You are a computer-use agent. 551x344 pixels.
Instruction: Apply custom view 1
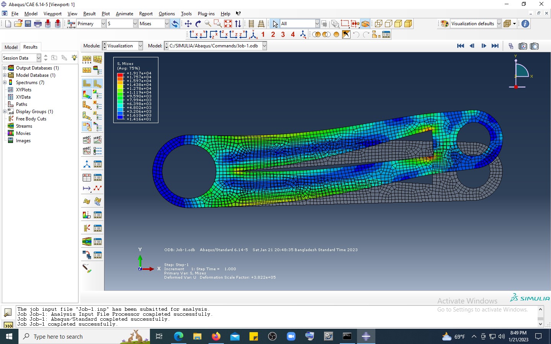click(263, 35)
